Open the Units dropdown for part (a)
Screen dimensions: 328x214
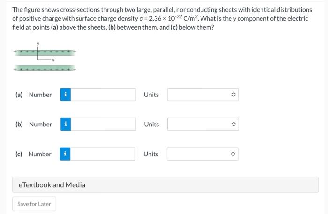point(202,95)
